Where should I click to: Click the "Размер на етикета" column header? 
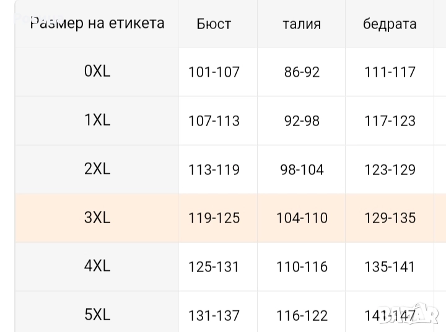click(x=97, y=23)
